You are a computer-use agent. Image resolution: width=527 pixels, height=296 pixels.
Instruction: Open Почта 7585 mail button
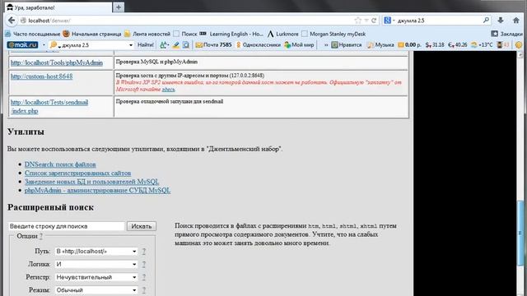[x=213, y=44]
